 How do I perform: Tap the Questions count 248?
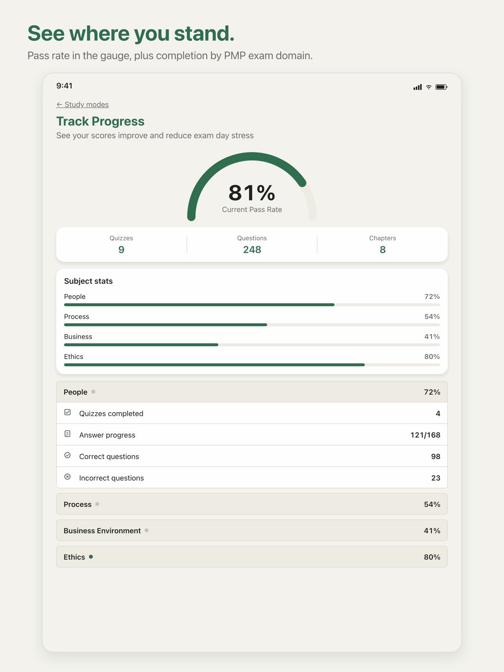coord(252,250)
